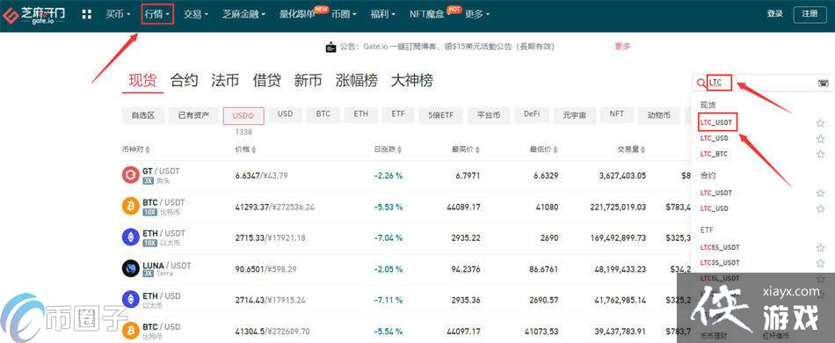This screenshot has height=343, width=835.
Task: Switch to the 现货 tab
Action: click(x=142, y=80)
